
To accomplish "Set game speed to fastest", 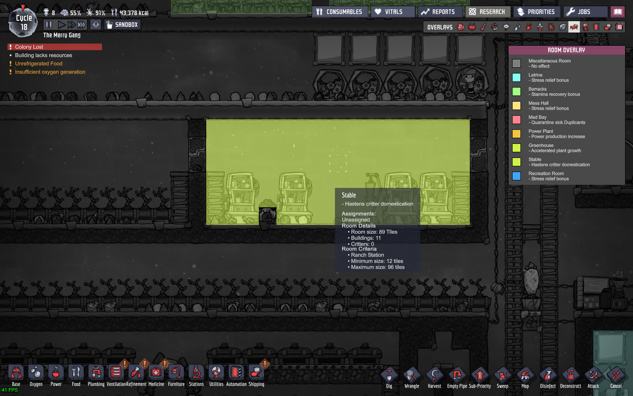I will click(x=82, y=25).
